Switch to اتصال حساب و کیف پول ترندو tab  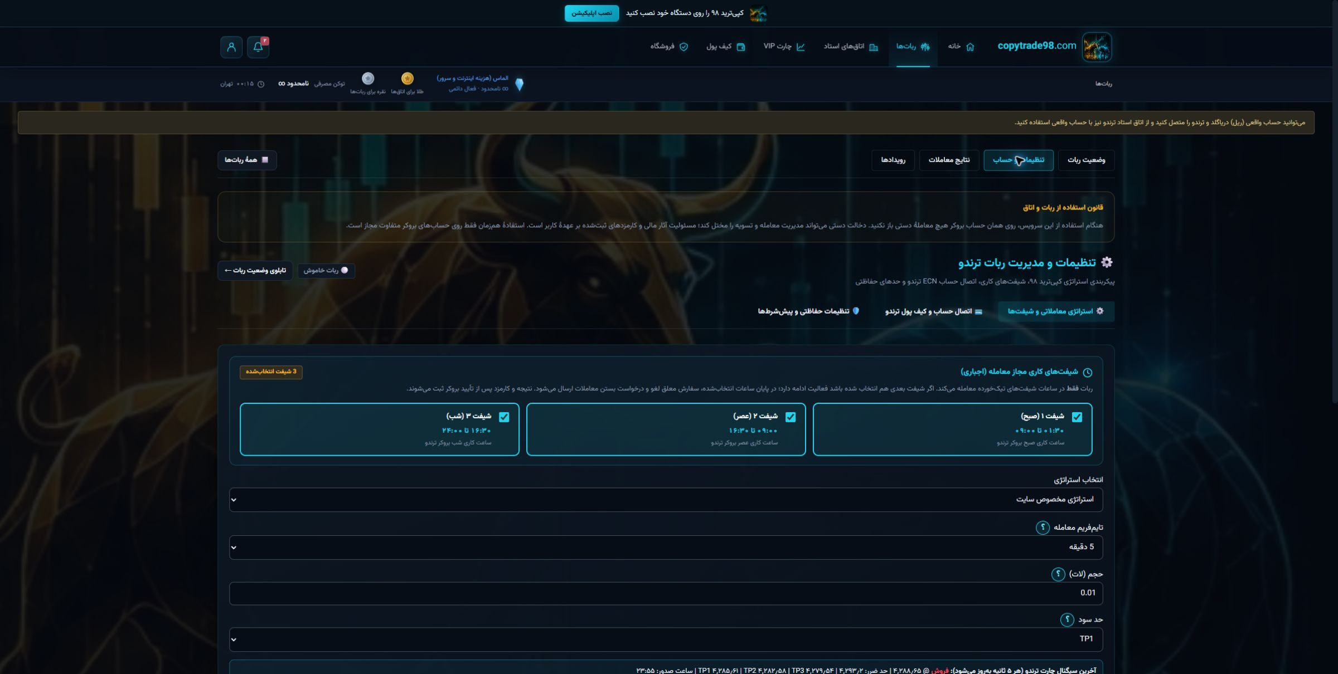933,311
